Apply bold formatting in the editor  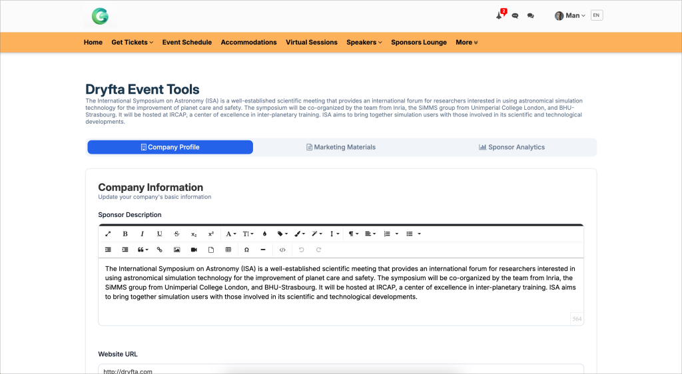click(x=125, y=234)
